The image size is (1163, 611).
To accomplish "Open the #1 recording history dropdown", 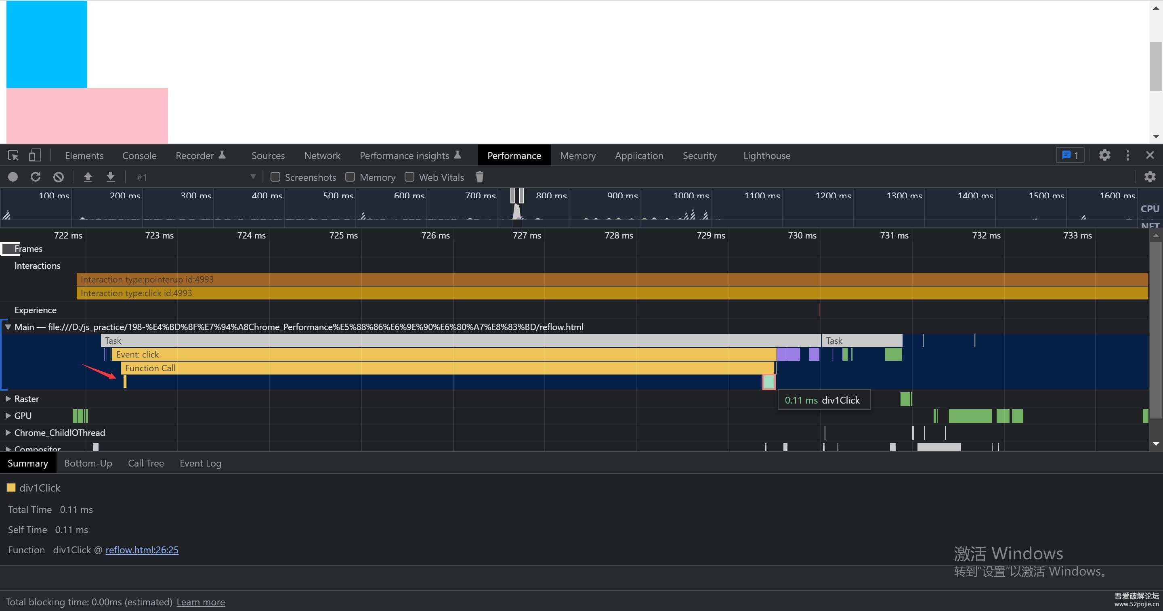I will (252, 177).
